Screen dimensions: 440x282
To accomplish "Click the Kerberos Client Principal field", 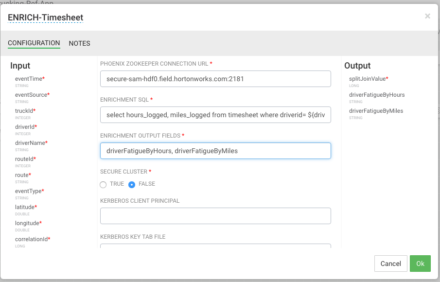I will click(x=215, y=216).
